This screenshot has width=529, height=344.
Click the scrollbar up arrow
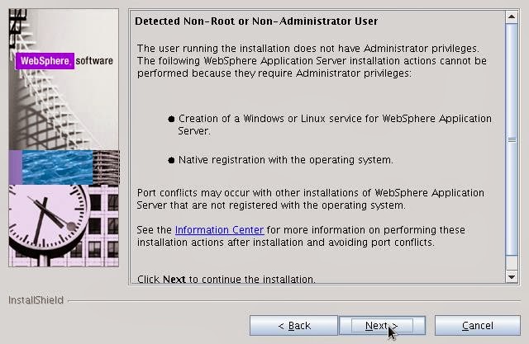click(512, 16)
